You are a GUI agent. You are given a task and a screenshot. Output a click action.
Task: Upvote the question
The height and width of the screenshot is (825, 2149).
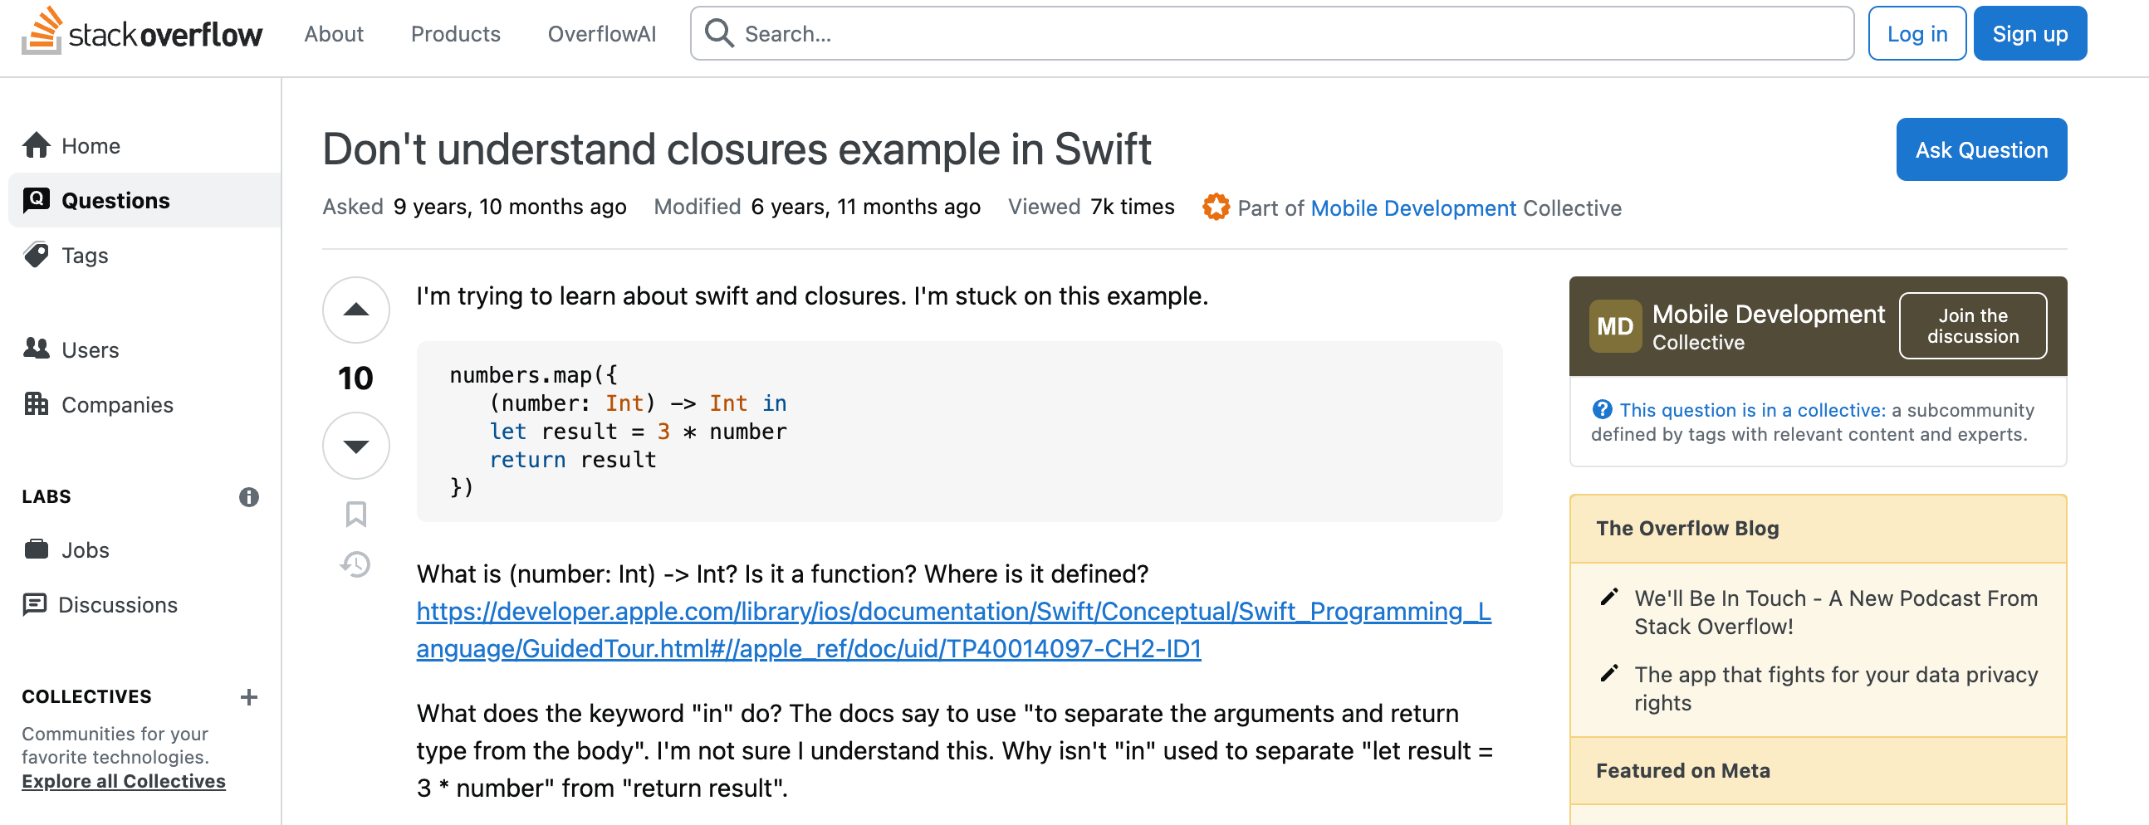356,310
